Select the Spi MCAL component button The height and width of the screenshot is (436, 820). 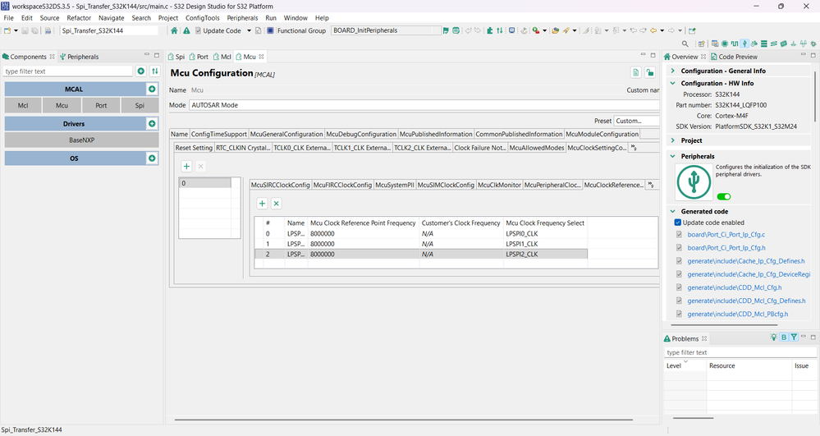coord(140,105)
